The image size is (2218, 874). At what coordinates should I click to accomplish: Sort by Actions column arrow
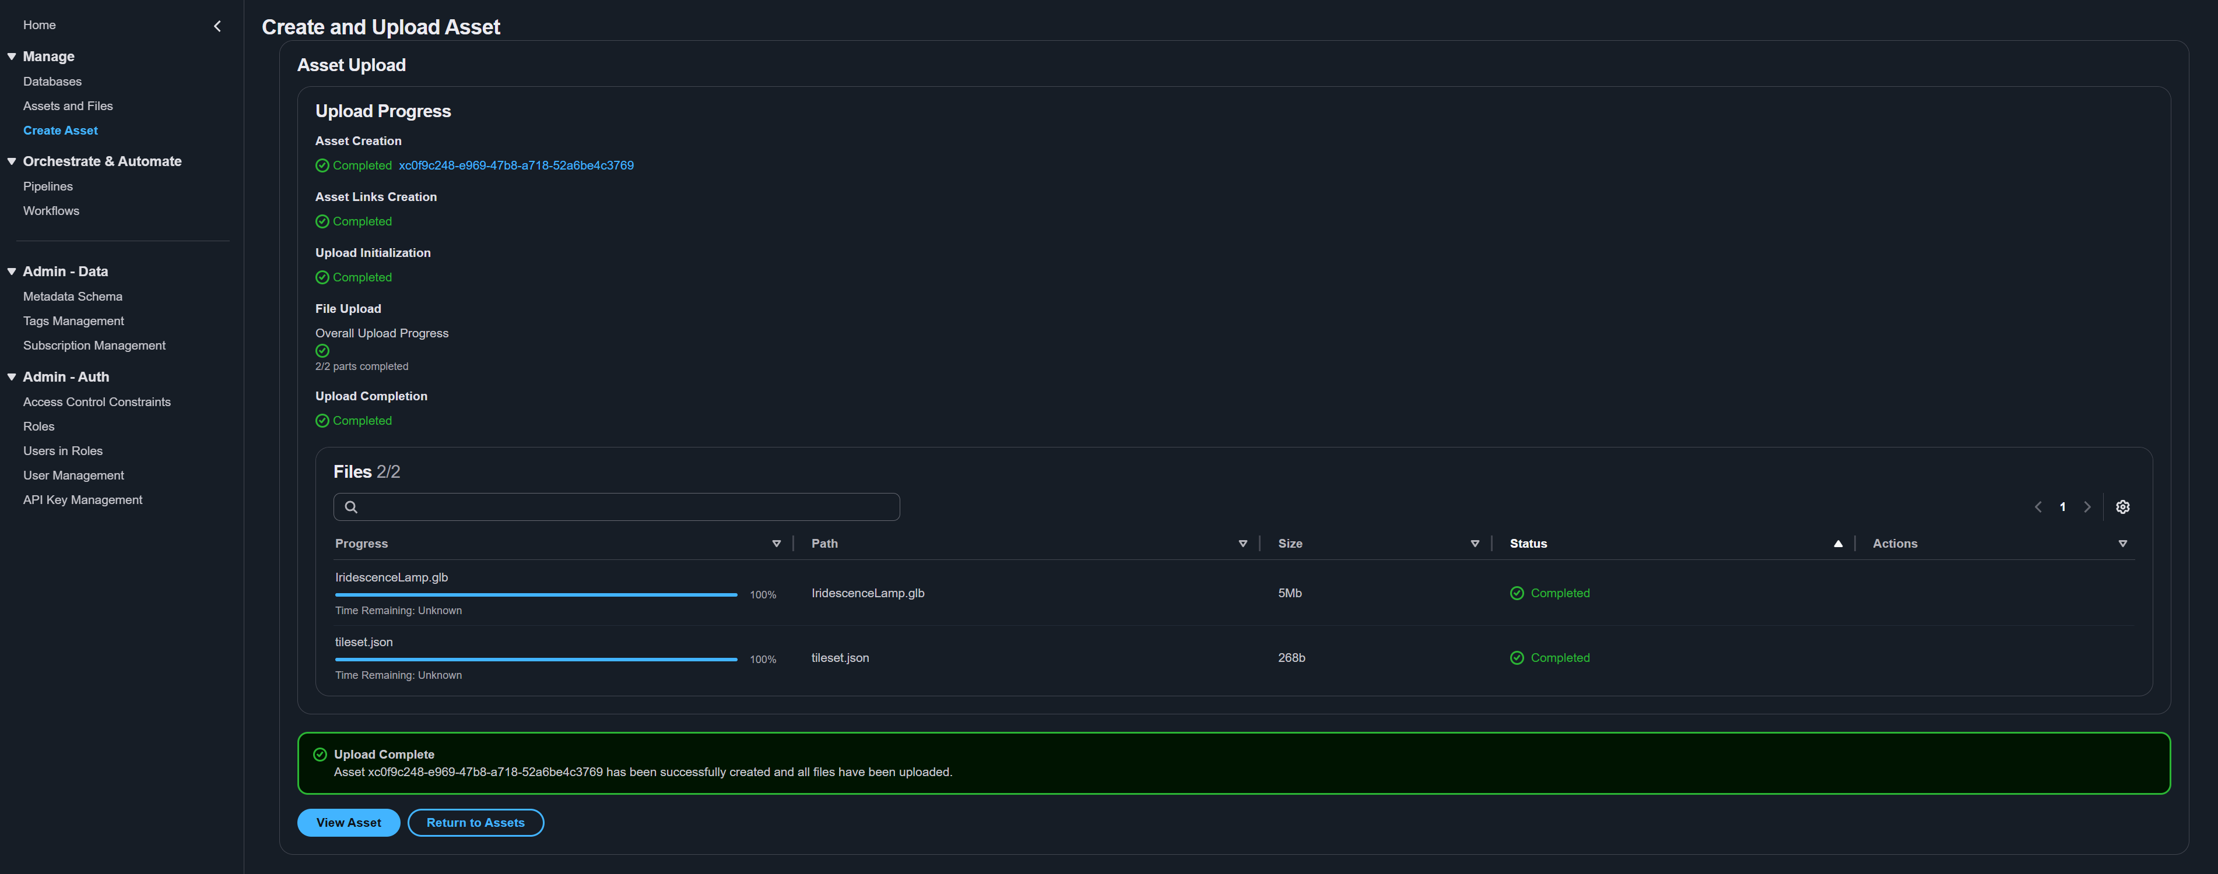[2122, 544]
